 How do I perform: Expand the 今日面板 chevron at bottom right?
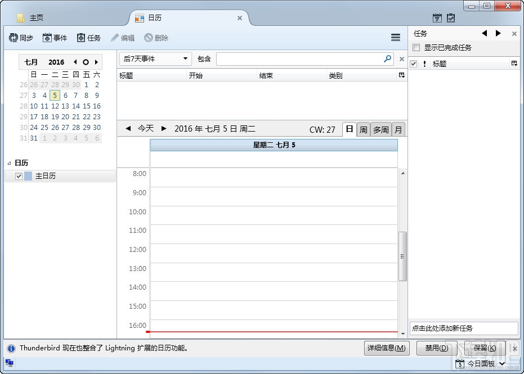pos(501,363)
